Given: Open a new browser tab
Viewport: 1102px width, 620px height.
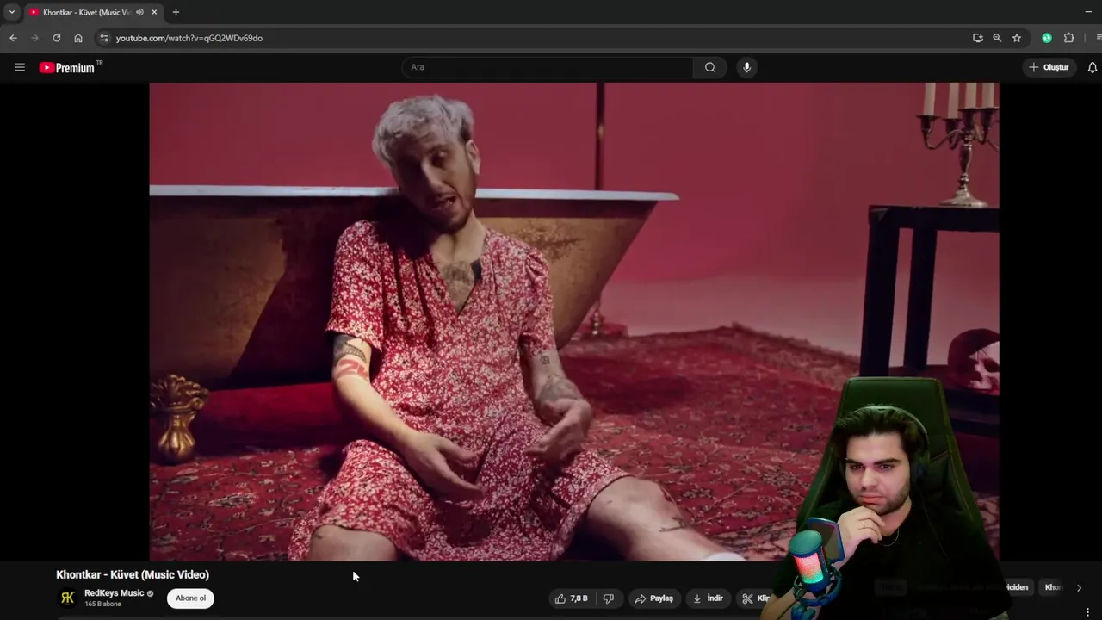Looking at the screenshot, I should (176, 12).
